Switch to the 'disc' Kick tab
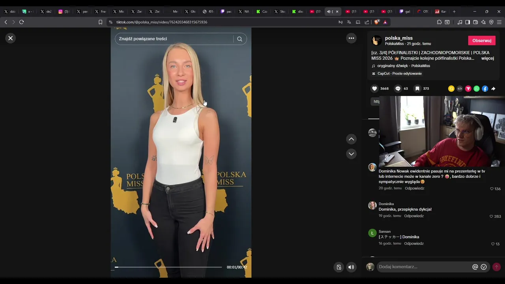Image resolution: width=505 pixels, height=284 pixels. [297, 11]
